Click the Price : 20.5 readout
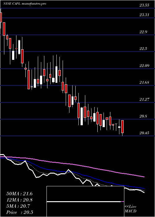This screenshot has height=217, width=155. (x=20, y=212)
